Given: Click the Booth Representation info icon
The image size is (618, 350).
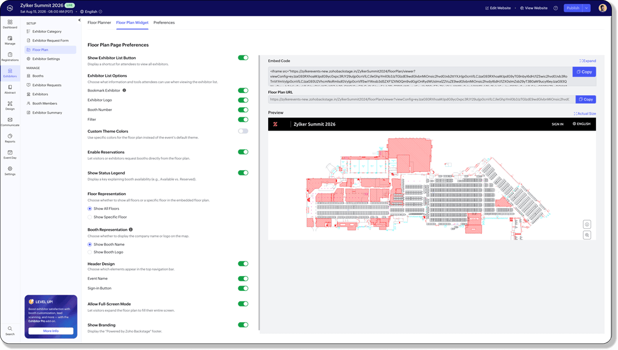Looking at the screenshot, I should click(131, 230).
